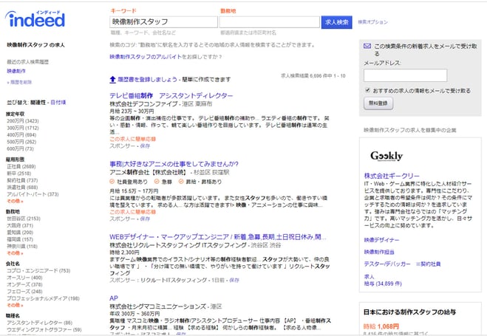This screenshot has height=336, width=487.
Task: Filter company オースリー (400)
Action: [24, 278]
